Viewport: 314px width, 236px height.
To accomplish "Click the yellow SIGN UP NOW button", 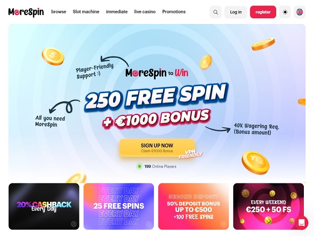I will click(x=157, y=148).
